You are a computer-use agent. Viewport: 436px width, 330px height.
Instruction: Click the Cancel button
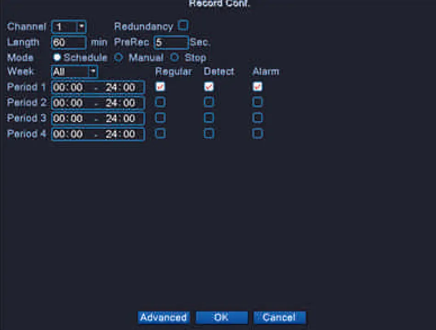click(279, 318)
